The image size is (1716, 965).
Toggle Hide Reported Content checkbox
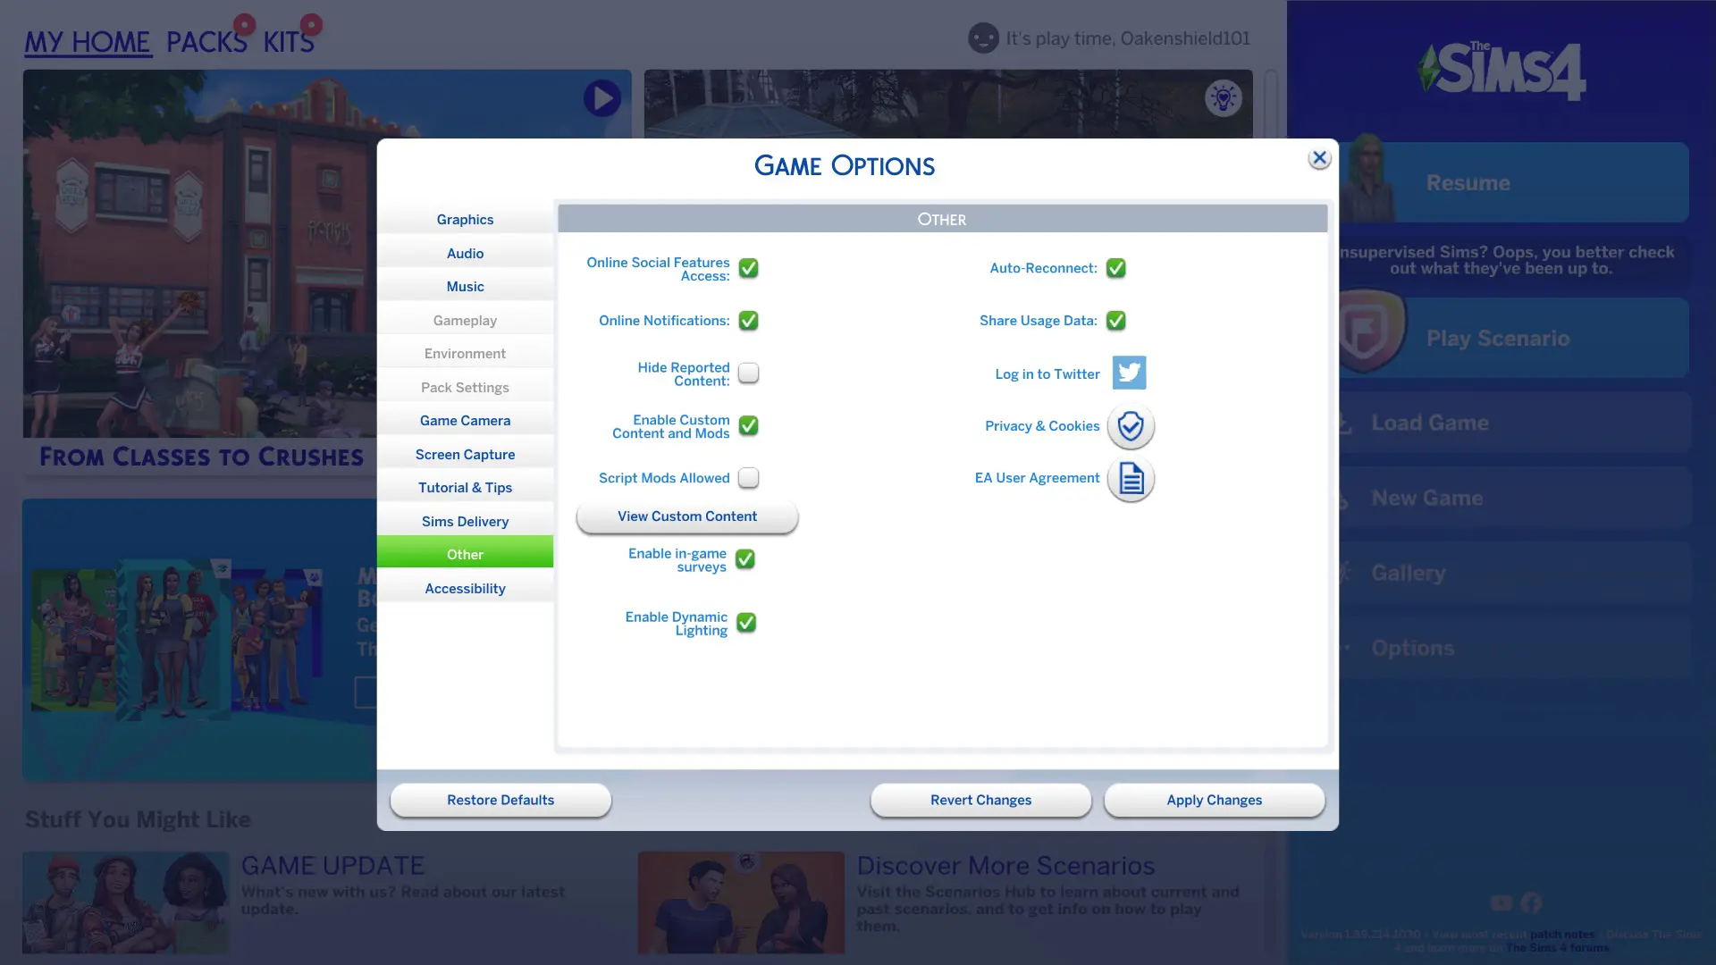click(747, 374)
